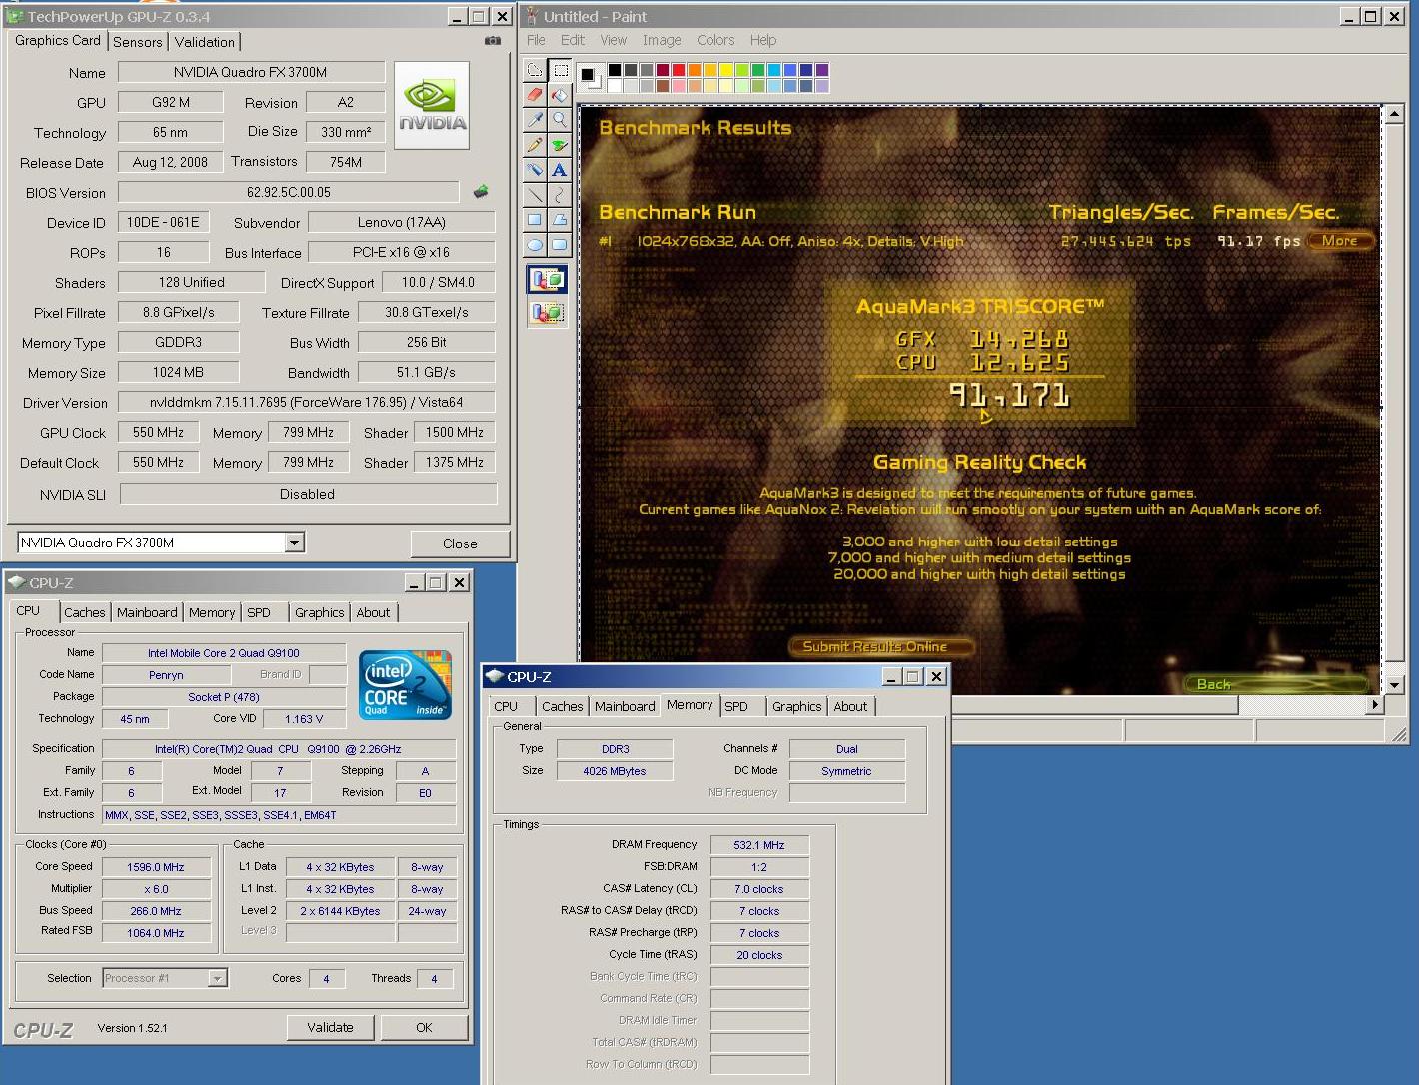Open the GPU-Z graphics card selector dropdown

click(x=294, y=542)
